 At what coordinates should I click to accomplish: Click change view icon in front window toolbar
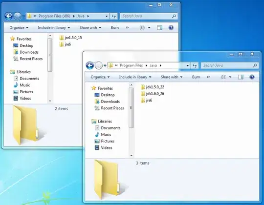point(223,77)
